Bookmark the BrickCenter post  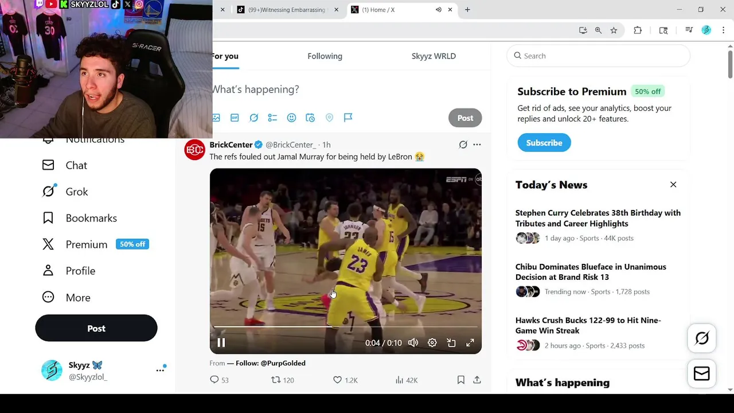coord(460,380)
